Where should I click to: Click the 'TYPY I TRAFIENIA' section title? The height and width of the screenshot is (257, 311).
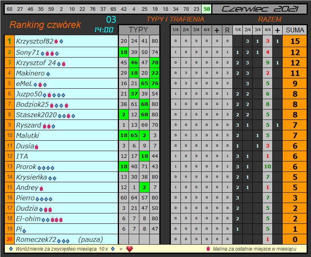click(175, 19)
